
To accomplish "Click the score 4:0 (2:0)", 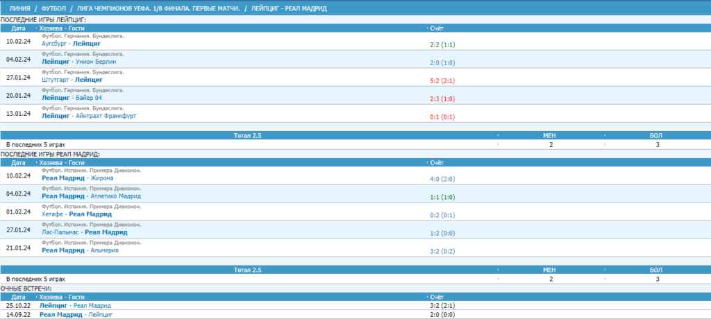I will (442, 179).
